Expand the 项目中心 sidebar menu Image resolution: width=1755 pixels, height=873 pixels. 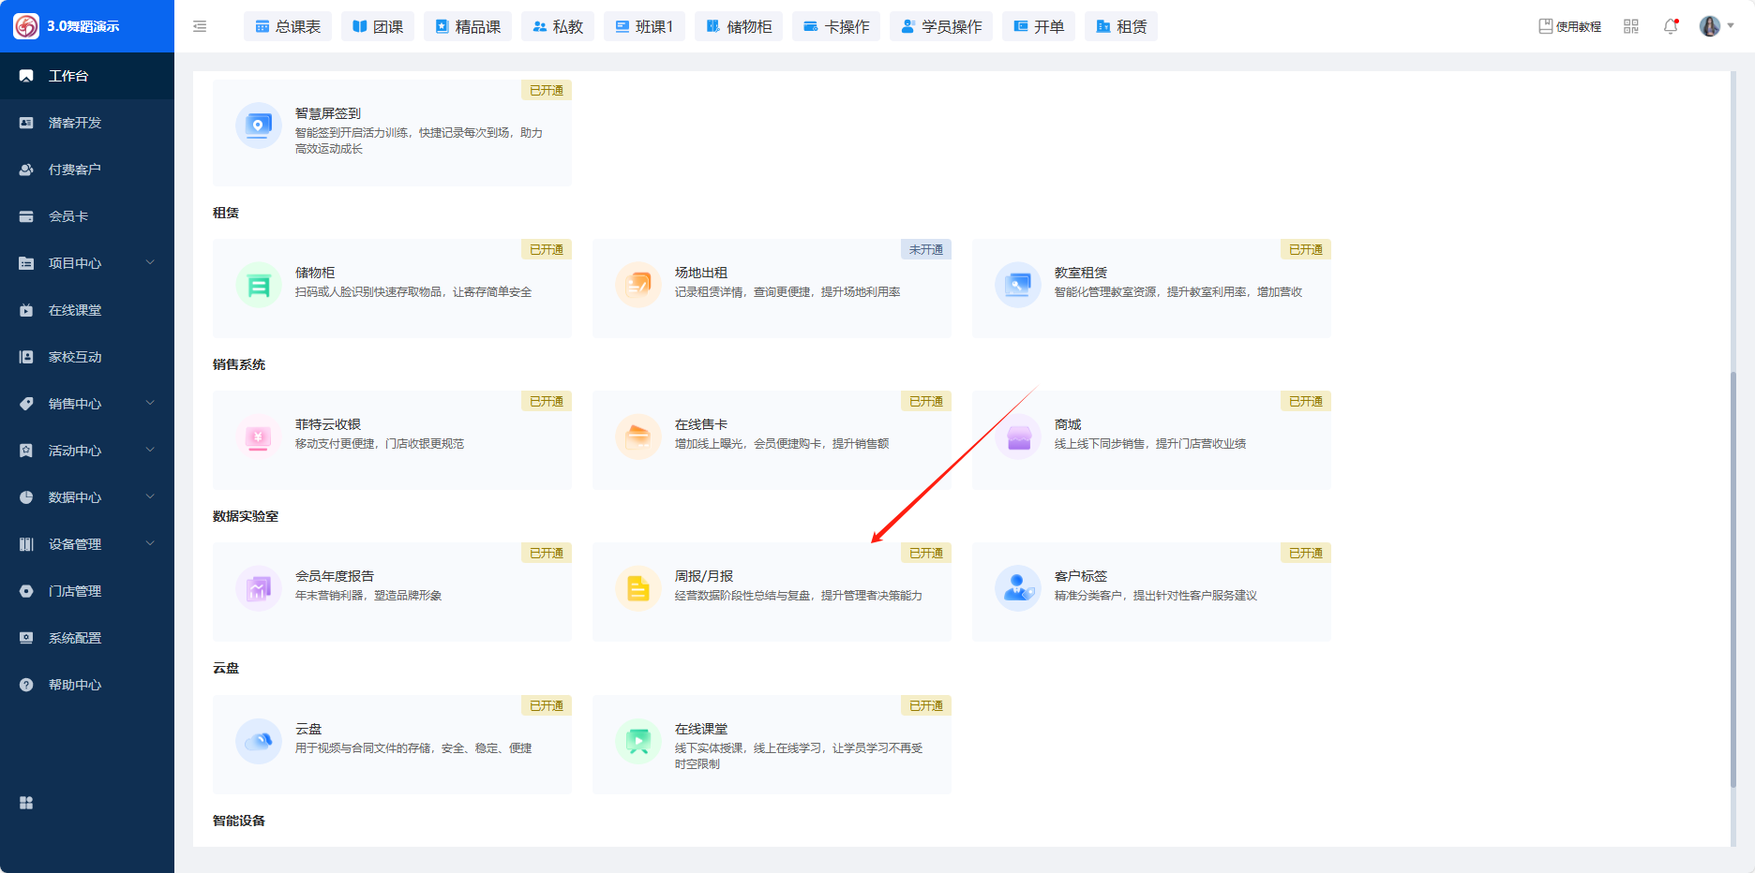click(86, 263)
